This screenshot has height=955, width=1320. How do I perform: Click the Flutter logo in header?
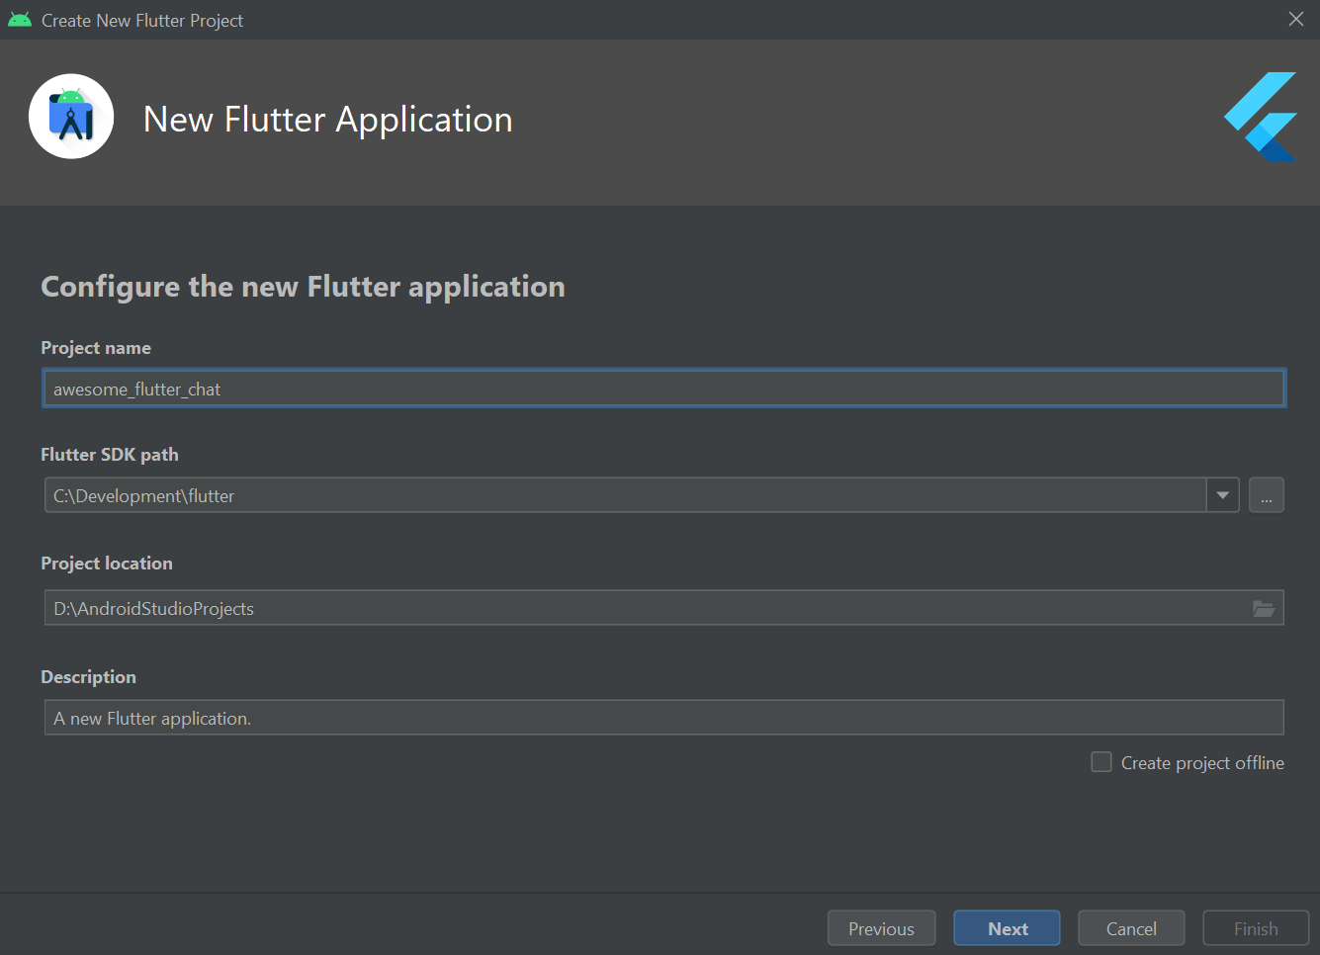1260,117
